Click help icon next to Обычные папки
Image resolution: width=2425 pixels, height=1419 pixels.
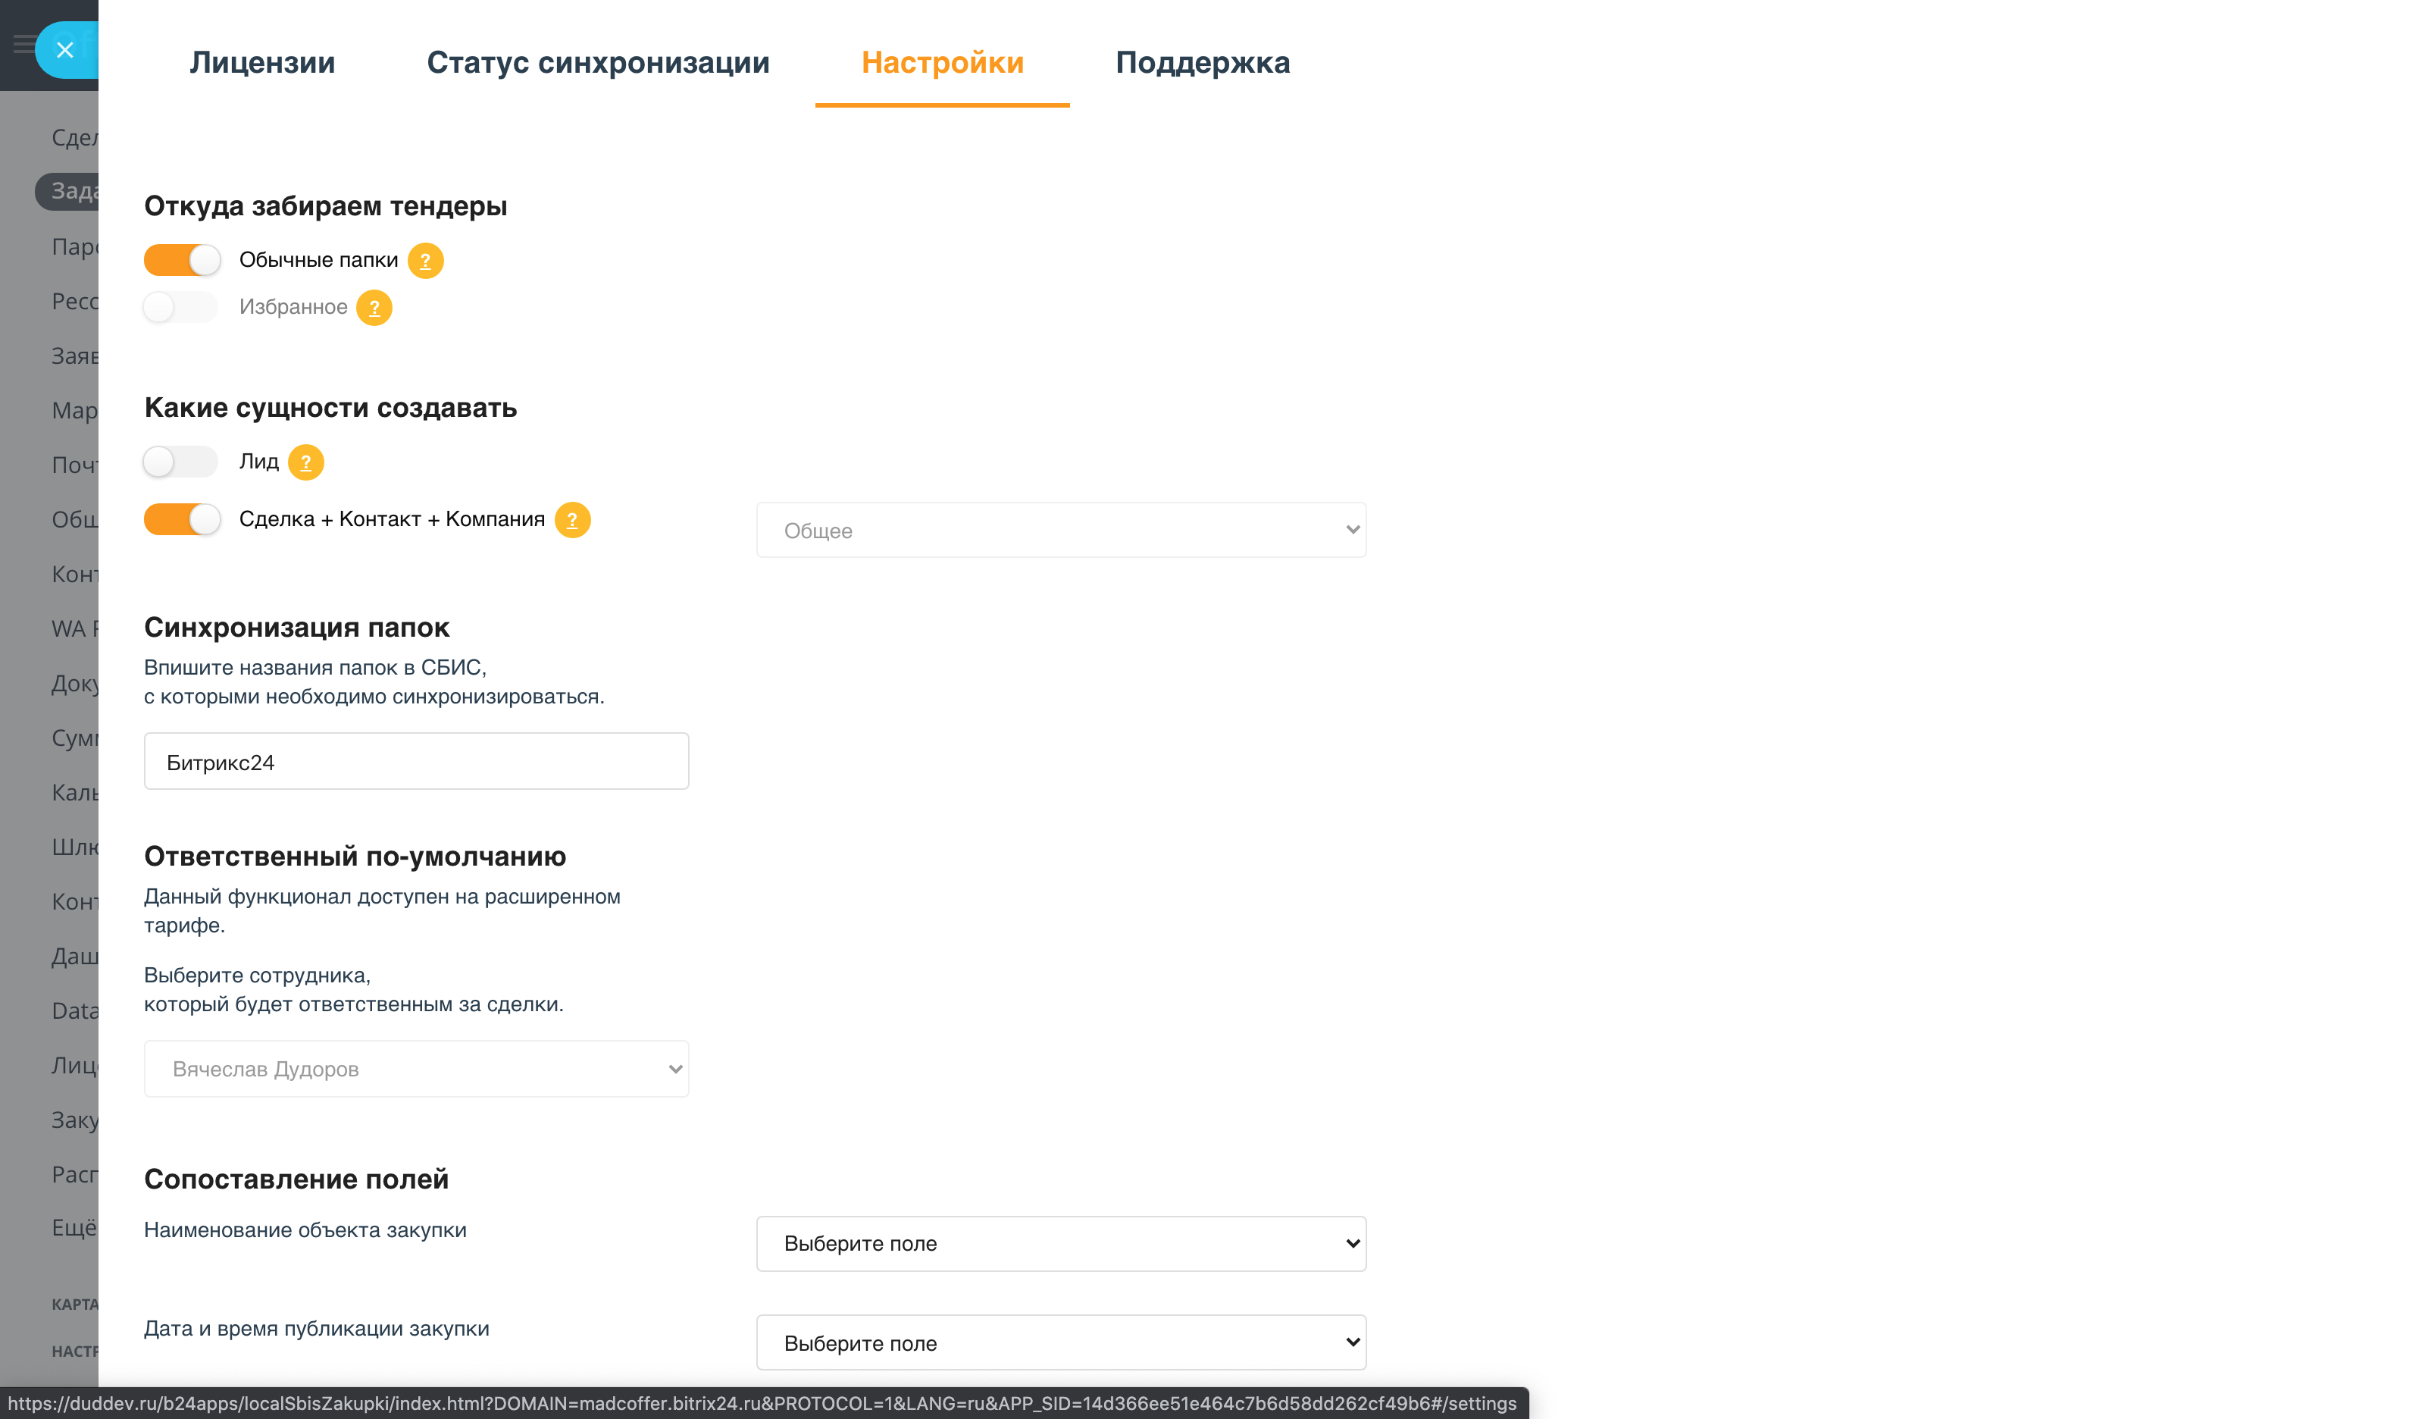click(425, 261)
